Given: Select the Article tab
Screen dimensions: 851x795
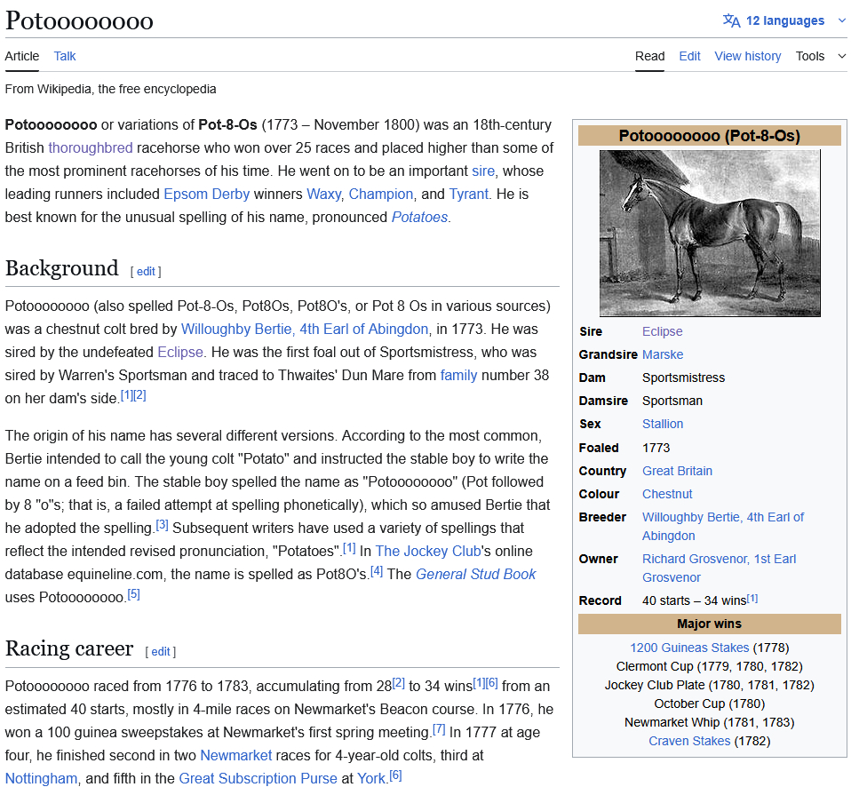Looking at the screenshot, I should [22, 56].
